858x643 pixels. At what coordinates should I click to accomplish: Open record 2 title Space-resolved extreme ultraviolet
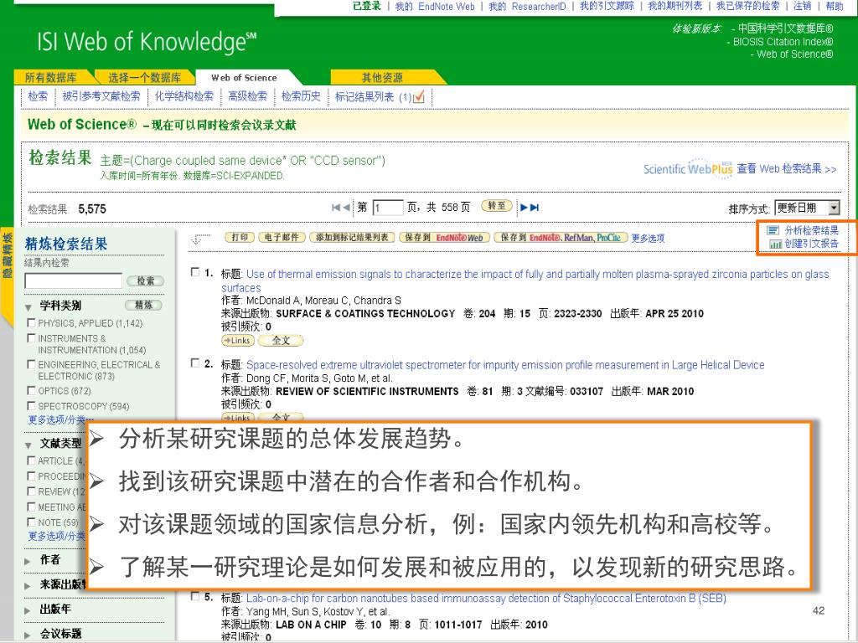click(x=505, y=365)
